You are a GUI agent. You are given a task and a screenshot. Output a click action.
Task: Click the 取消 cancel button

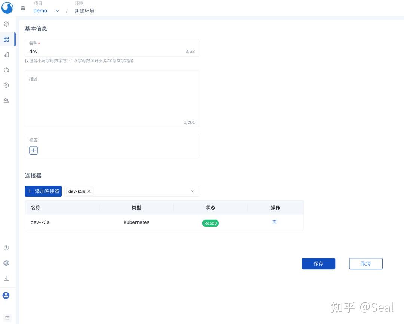click(365, 263)
